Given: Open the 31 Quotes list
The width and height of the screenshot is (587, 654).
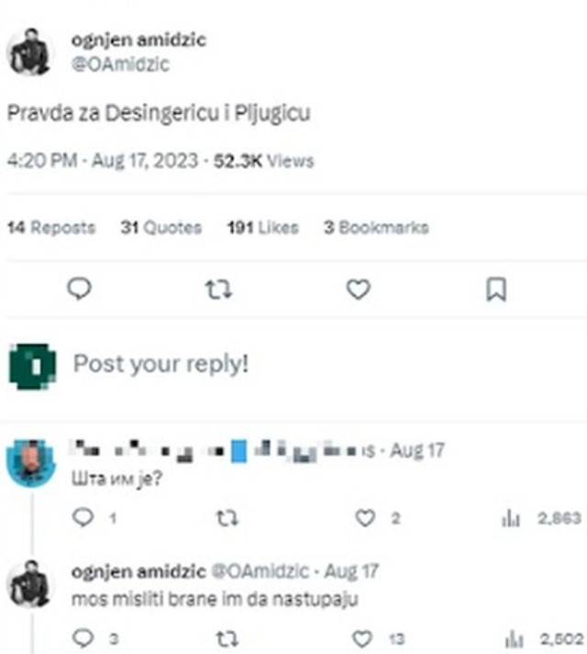Looking at the screenshot, I should tap(161, 227).
